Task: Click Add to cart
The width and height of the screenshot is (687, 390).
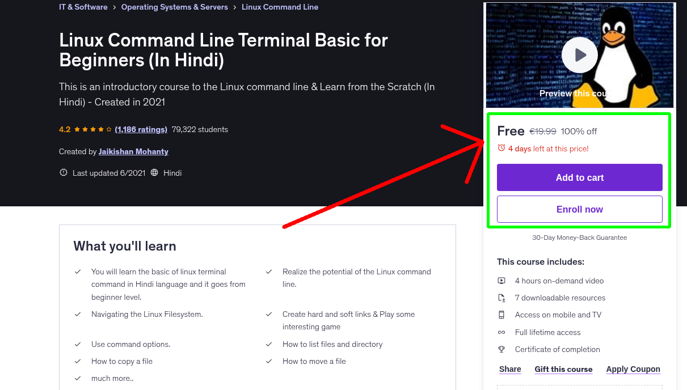Action: [579, 177]
